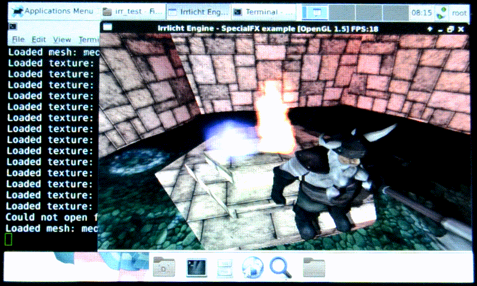Image resolution: width=477 pixels, height=286 pixels.
Task: Open the Application Finder magnifier icon
Action: tap(280, 268)
